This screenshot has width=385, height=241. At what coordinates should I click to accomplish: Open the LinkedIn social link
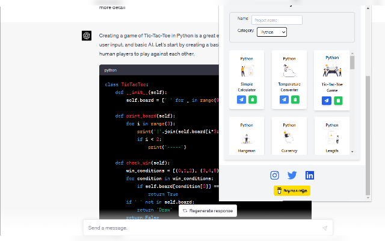coord(310,175)
